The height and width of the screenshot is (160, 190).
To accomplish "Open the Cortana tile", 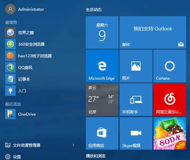I will point(170,66).
